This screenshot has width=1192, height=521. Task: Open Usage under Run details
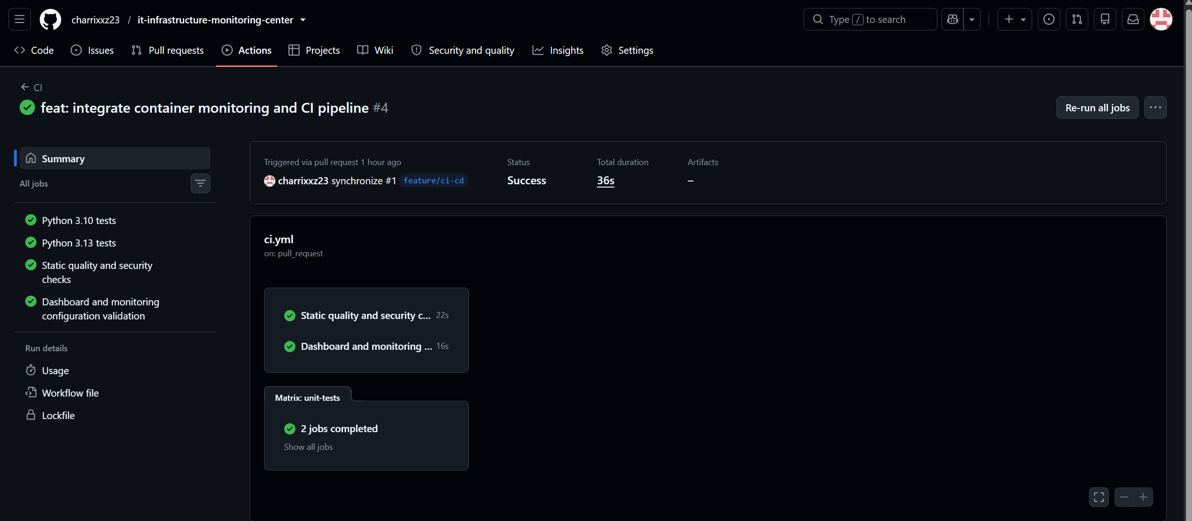[x=55, y=370]
